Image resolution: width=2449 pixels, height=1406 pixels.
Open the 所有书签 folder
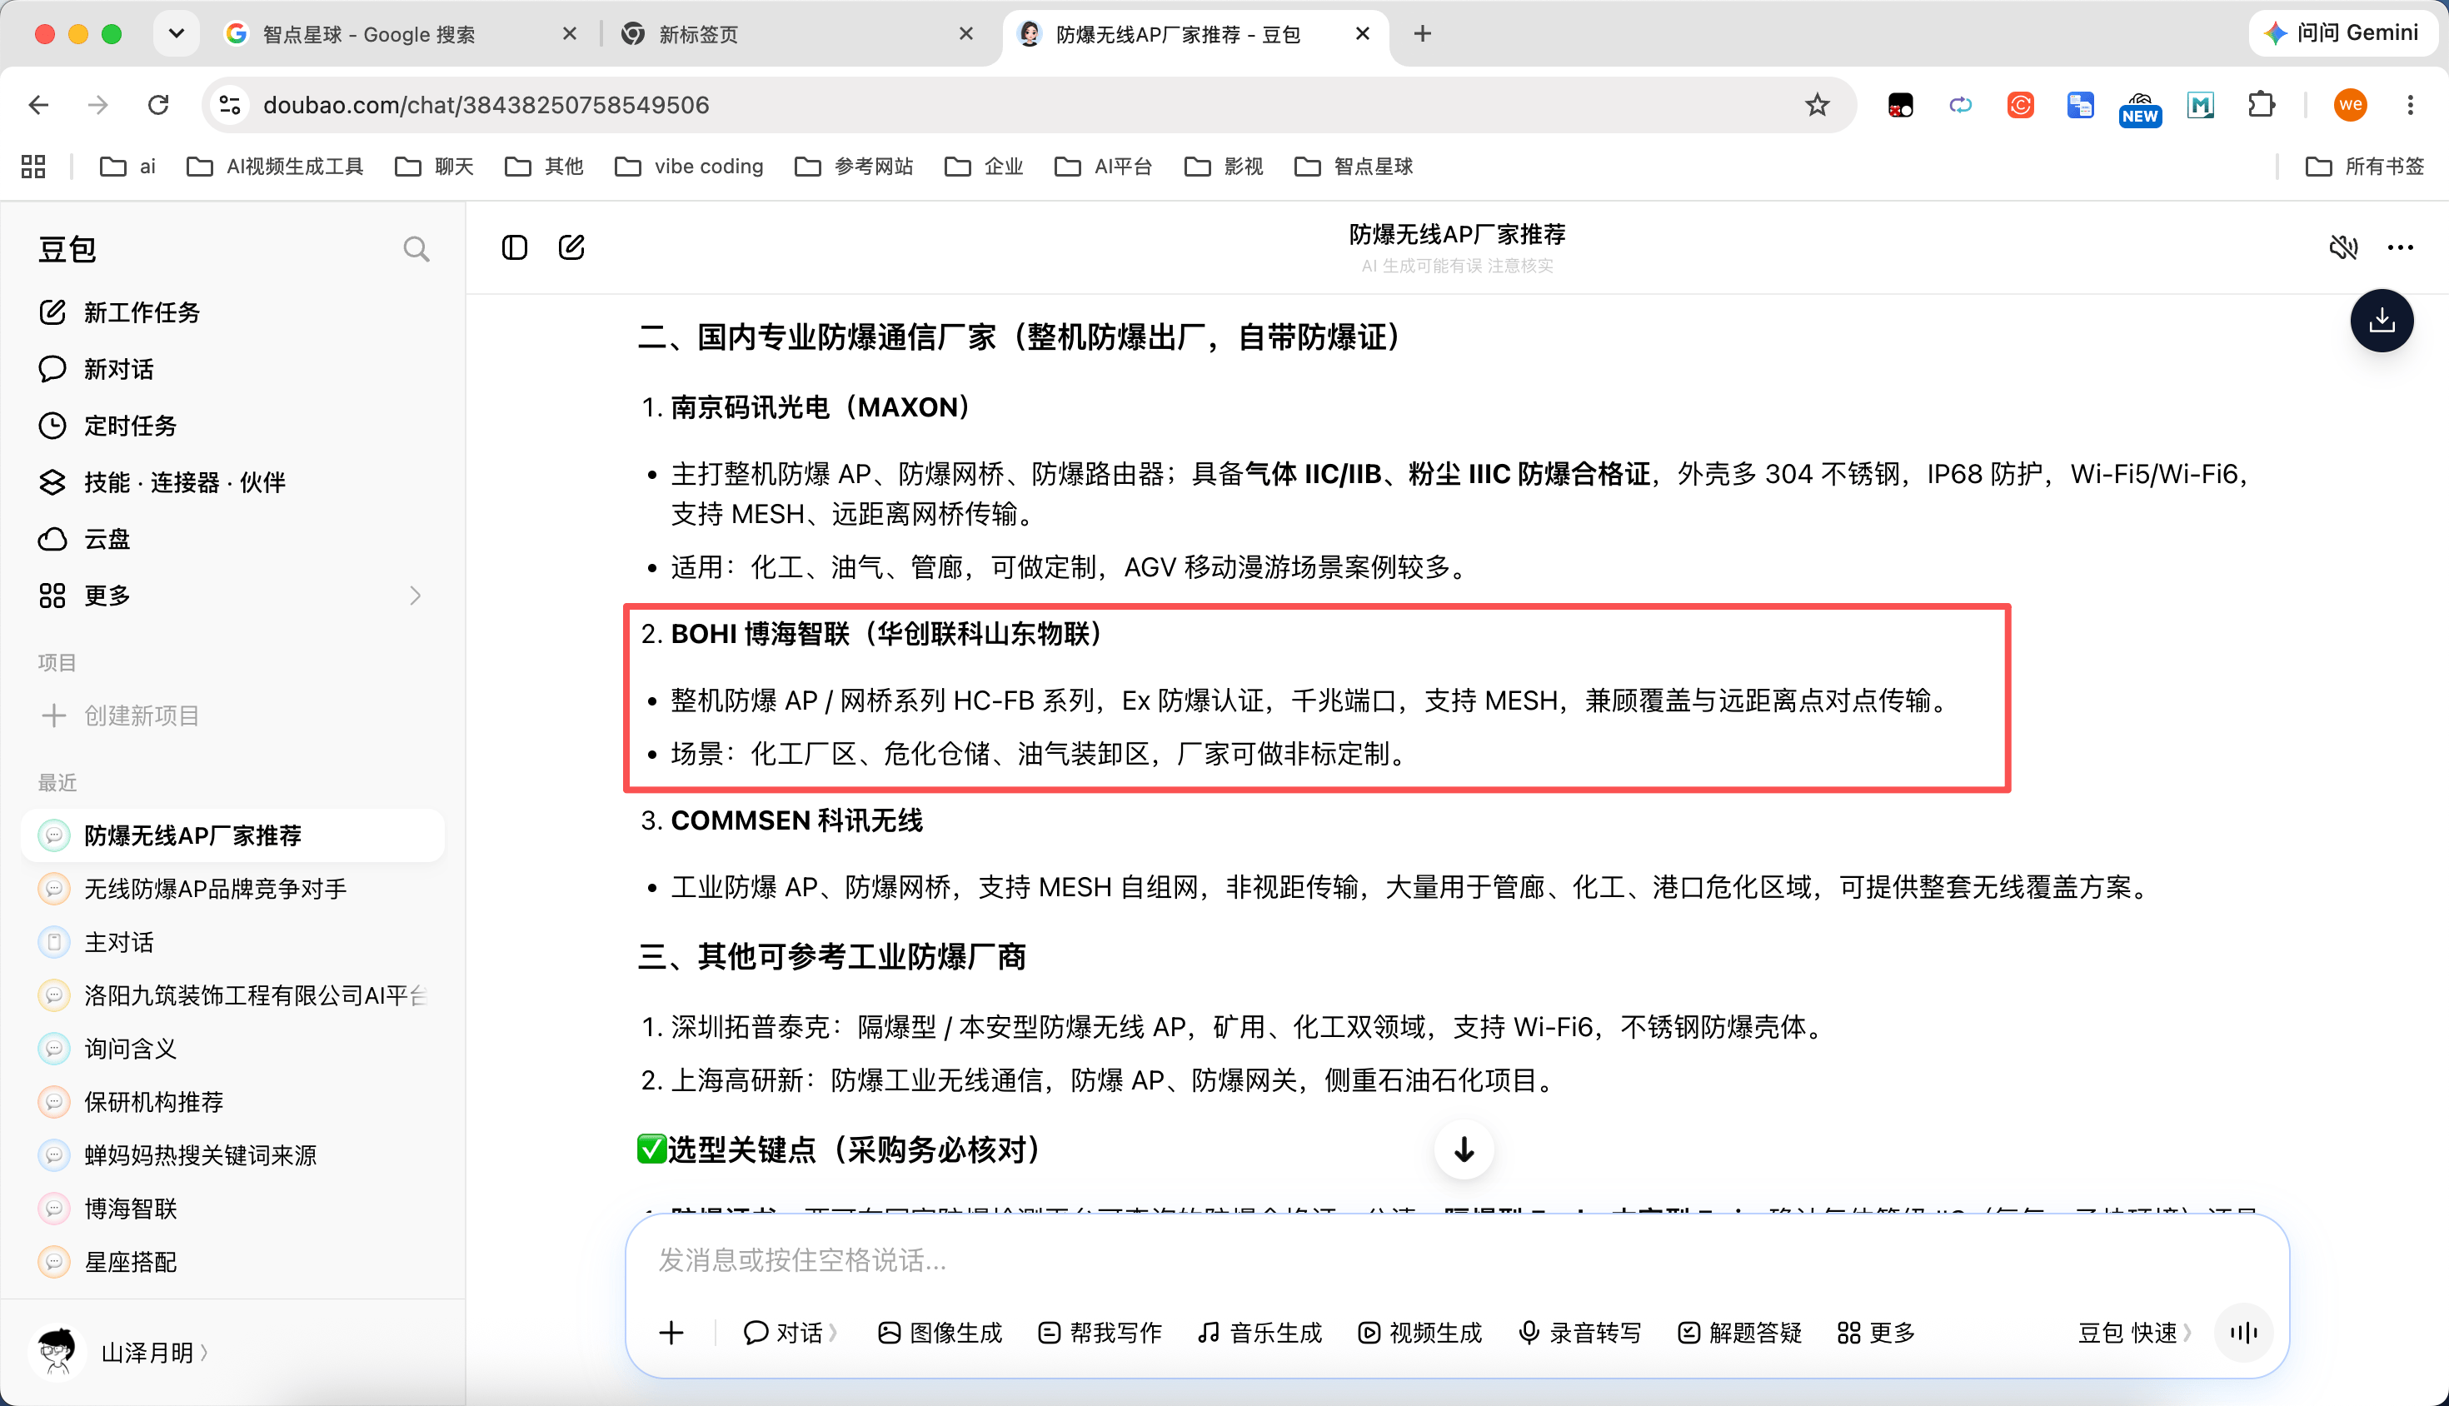(2364, 166)
